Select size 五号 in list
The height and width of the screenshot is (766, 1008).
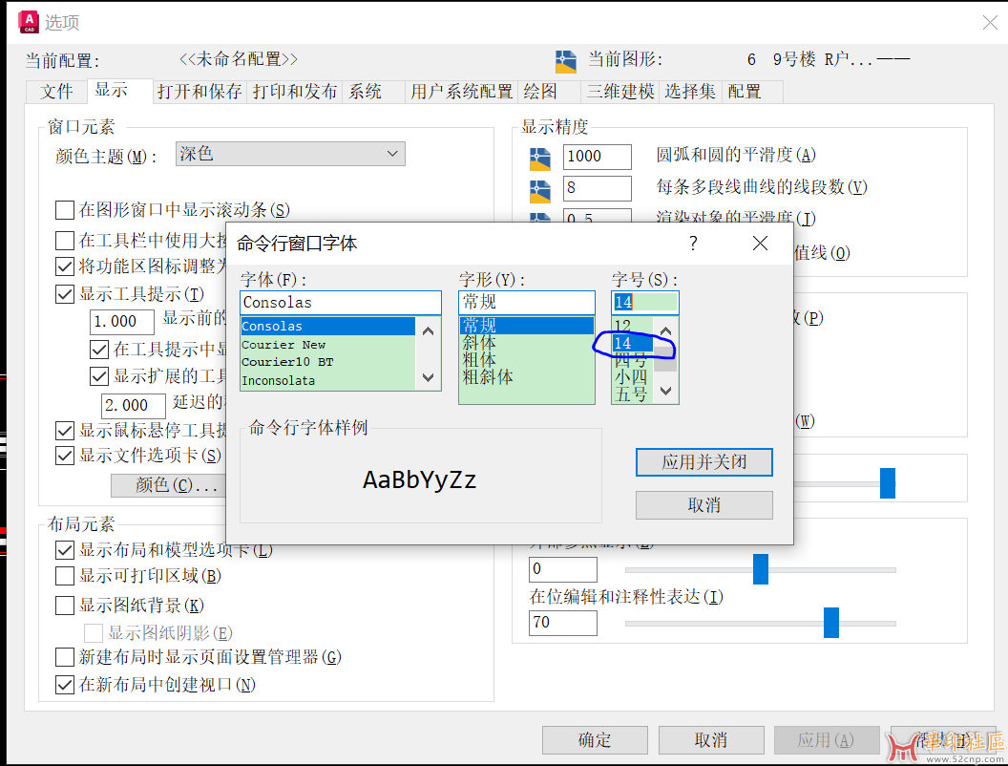click(633, 394)
